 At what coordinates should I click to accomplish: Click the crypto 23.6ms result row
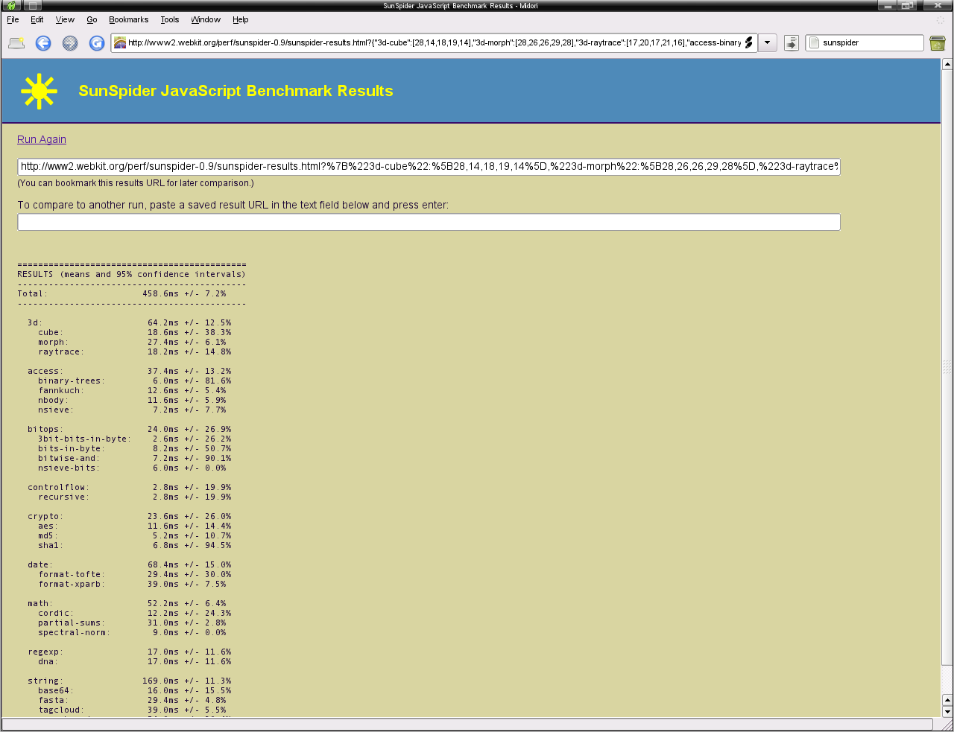129,516
